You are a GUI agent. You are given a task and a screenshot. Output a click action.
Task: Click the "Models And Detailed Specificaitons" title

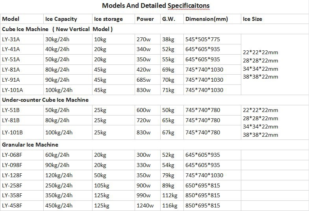point(155,6)
